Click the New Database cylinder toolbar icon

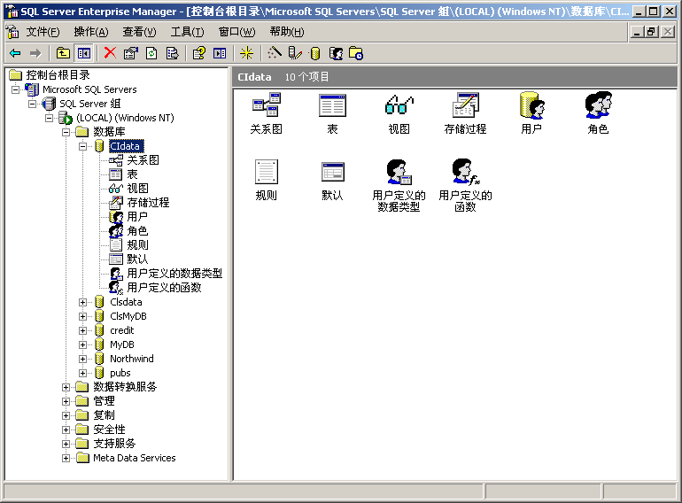[315, 53]
